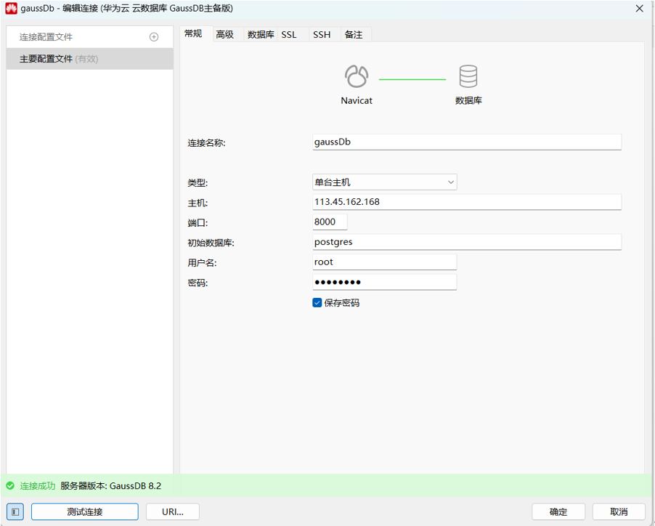Click the 取消 button
Screen dimensions: 655x526
click(619, 511)
